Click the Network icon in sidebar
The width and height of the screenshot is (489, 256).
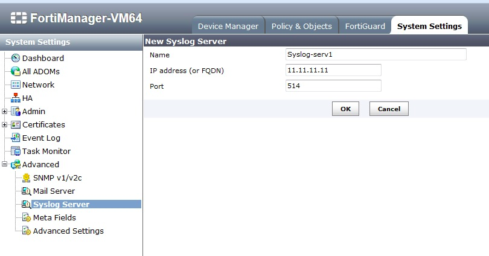16,85
